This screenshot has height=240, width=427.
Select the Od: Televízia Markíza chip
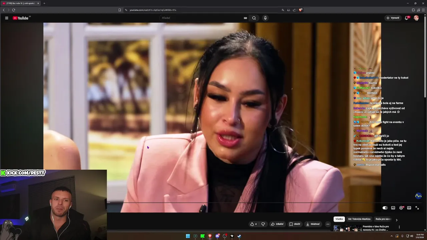[x=359, y=219]
